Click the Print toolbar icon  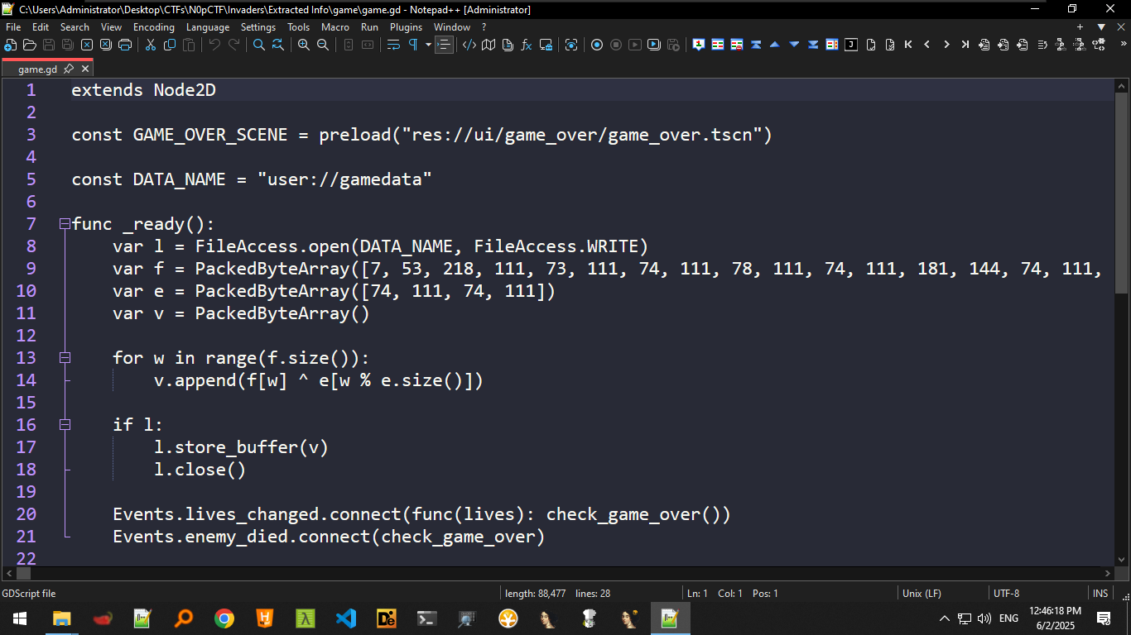pos(125,45)
